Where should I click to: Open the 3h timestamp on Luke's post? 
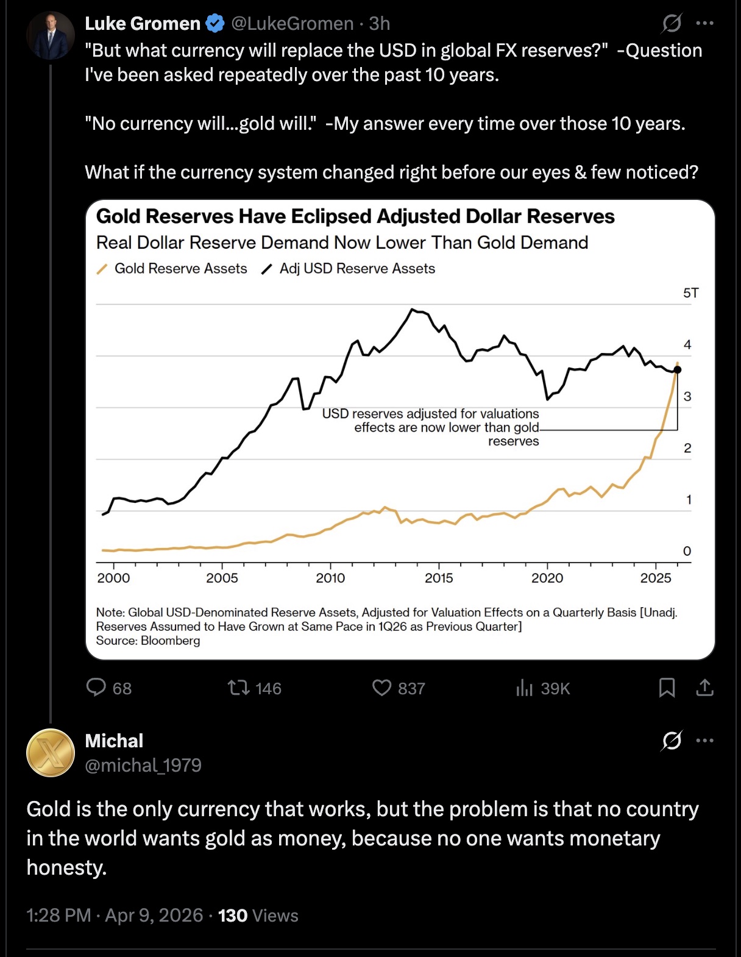(x=379, y=24)
